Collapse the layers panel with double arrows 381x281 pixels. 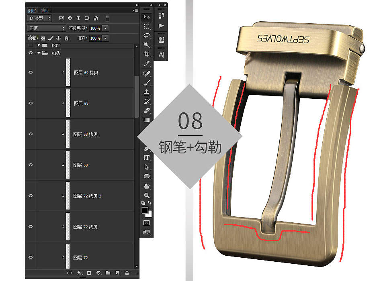tap(137, 5)
